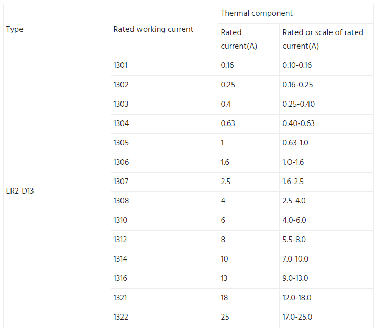The width and height of the screenshot is (375, 328).
Task: Click the Thermal component header
Action: (x=296, y=14)
